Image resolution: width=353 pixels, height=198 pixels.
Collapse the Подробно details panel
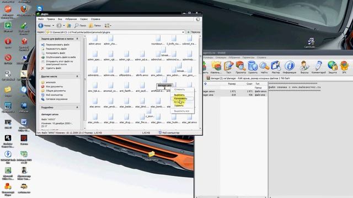(x=77, y=108)
